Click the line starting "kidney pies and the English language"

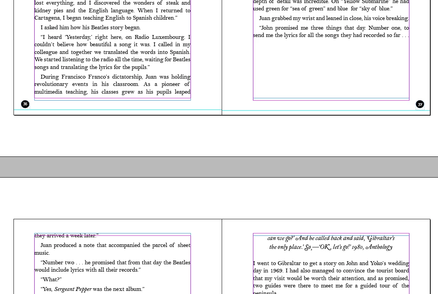point(112,11)
